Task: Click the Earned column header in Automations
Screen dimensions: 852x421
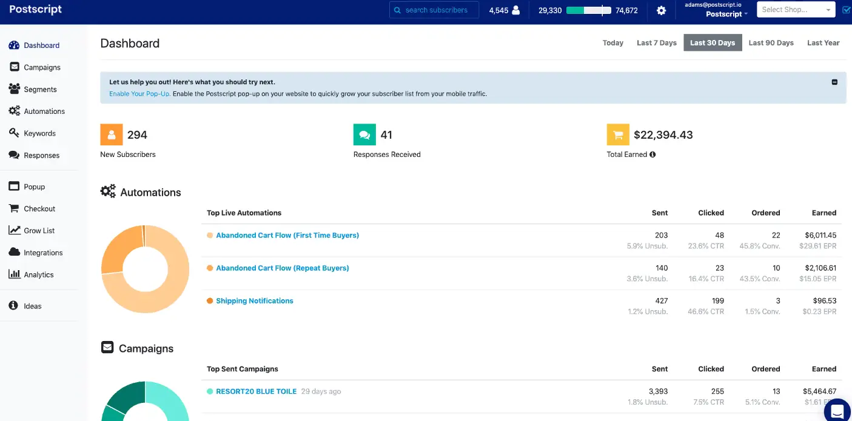Action: (x=824, y=213)
